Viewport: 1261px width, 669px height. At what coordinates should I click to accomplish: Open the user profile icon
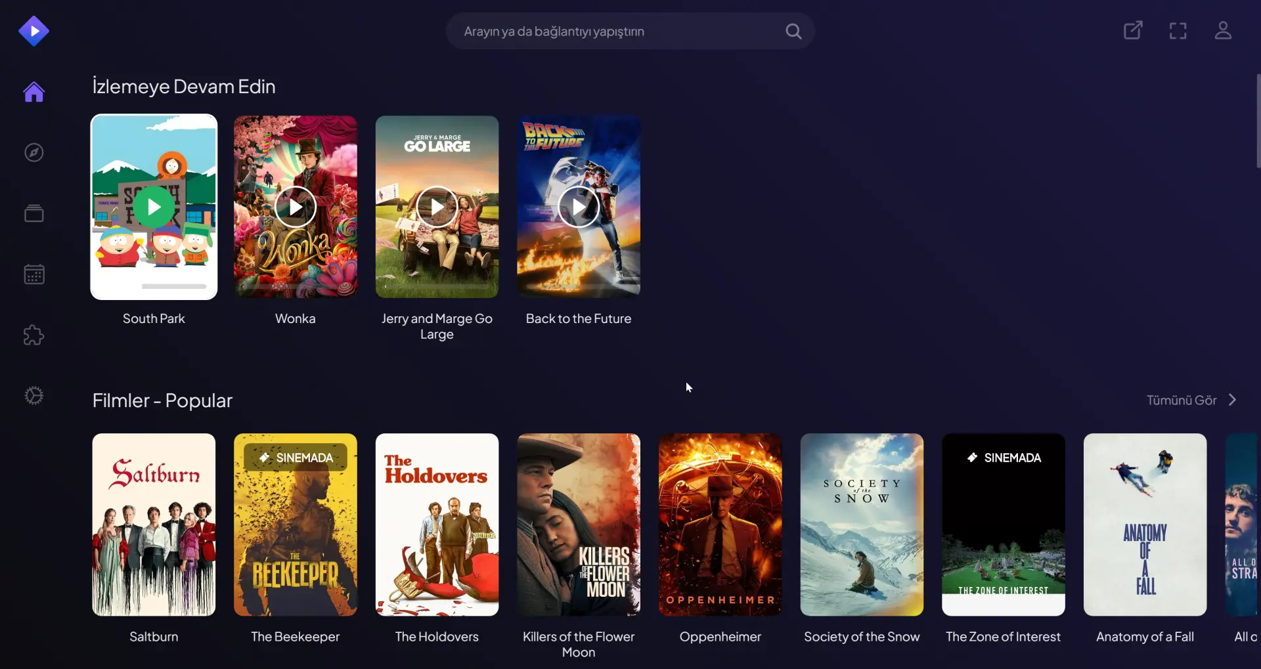[x=1223, y=30]
